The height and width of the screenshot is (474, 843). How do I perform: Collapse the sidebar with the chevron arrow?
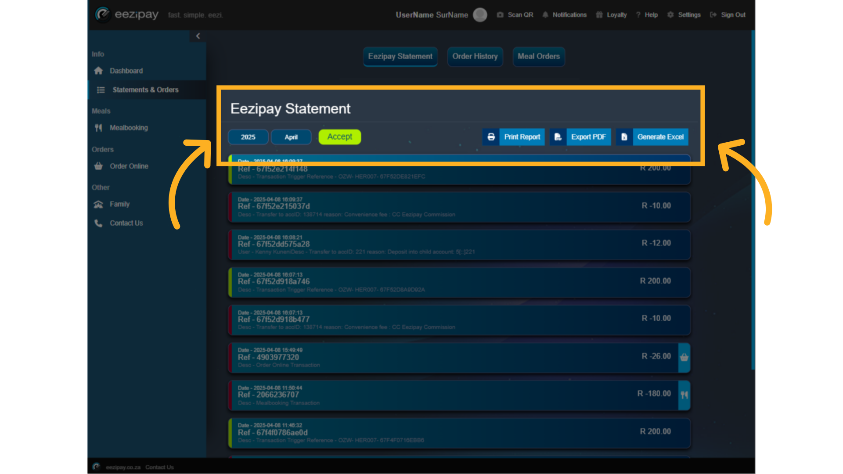198,36
